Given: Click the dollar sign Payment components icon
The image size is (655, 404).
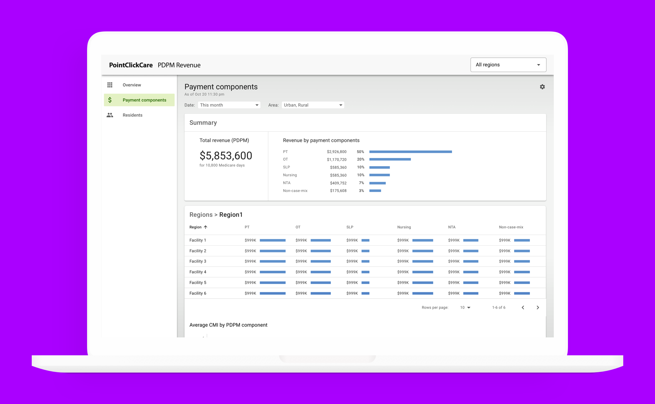Looking at the screenshot, I should [110, 100].
